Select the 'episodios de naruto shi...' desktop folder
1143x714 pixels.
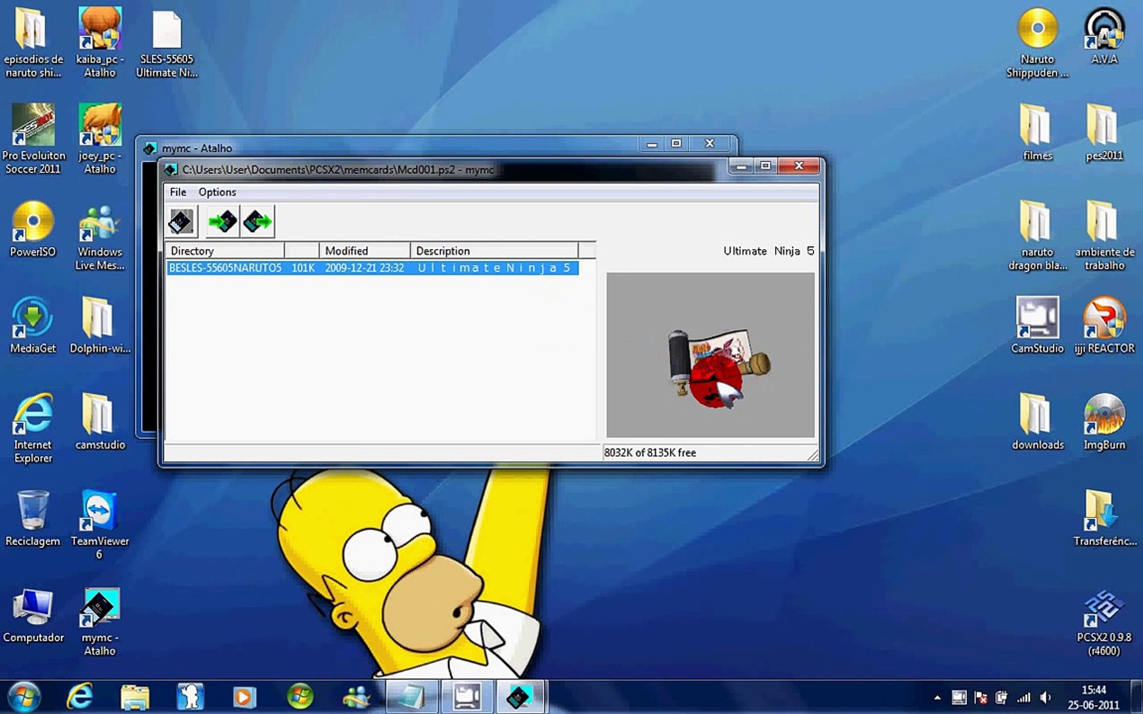click(33, 43)
